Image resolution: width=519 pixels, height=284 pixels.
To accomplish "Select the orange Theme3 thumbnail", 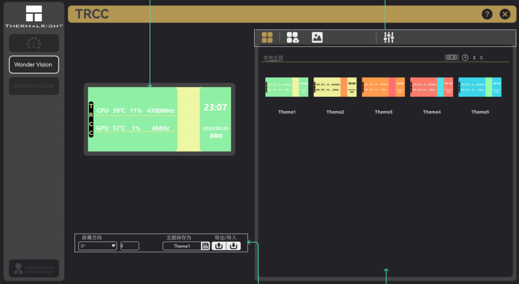I will pos(383,87).
